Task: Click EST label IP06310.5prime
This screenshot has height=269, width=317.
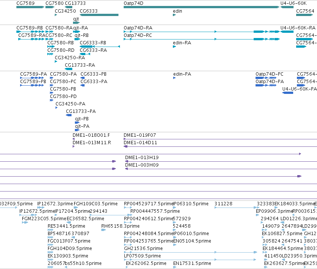Action: pyautogui.click(x=191, y=204)
